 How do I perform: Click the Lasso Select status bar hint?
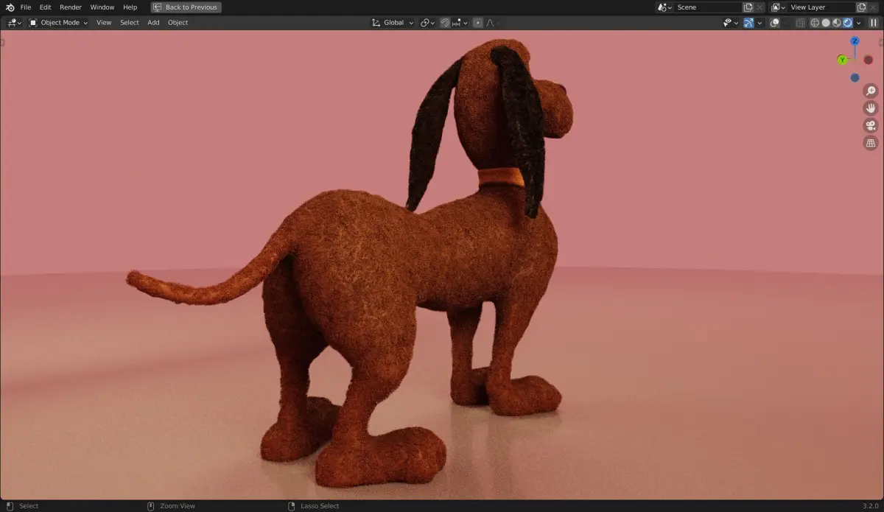320,506
